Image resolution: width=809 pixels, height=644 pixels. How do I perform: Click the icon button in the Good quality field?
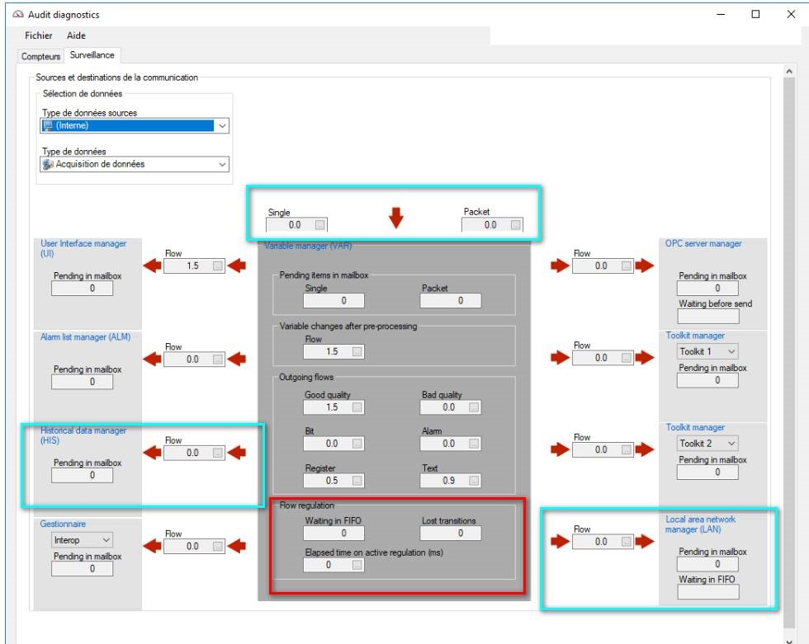click(x=357, y=407)
